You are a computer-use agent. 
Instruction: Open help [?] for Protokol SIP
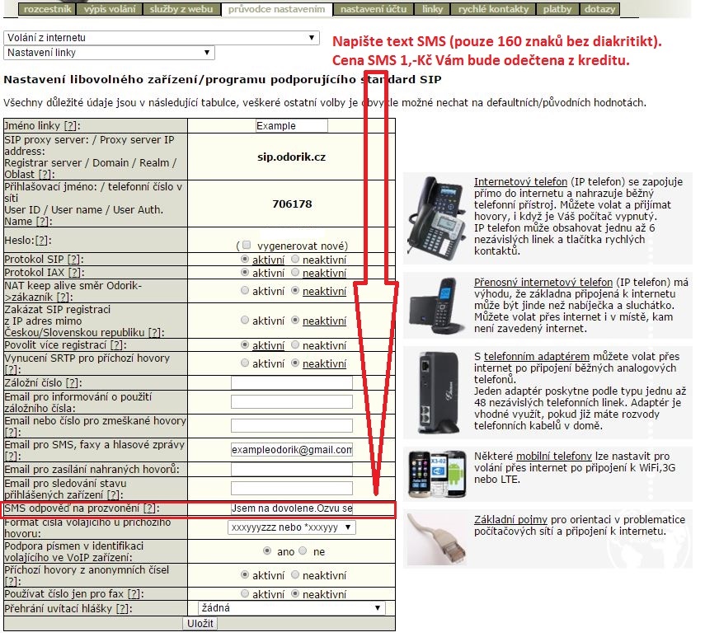tap(73, 260)
